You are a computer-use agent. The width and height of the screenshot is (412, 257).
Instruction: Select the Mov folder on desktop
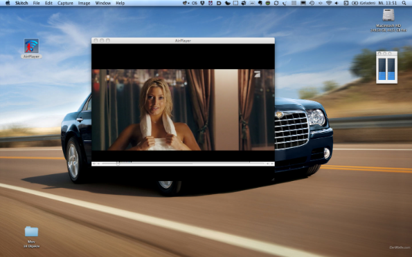[x=31, y=232]
